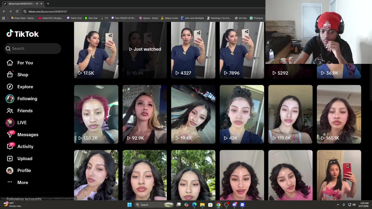The height and width of the screenshot is (209, 372).
Task: Open Discord from the taskbar
Action: pyautogui.click(x=234, y=205)
